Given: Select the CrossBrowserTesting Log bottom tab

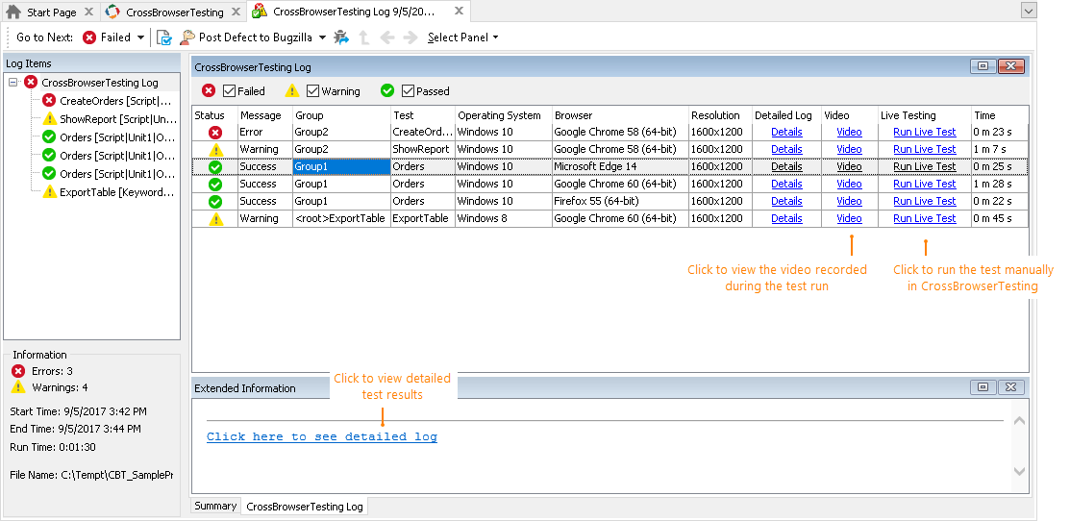Looking at the screenshot, I should (x=305, y=507).
